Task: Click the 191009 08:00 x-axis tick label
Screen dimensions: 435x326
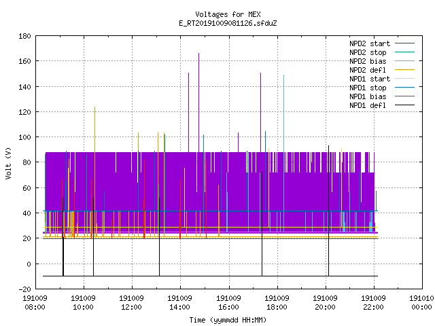Action: 35,303
